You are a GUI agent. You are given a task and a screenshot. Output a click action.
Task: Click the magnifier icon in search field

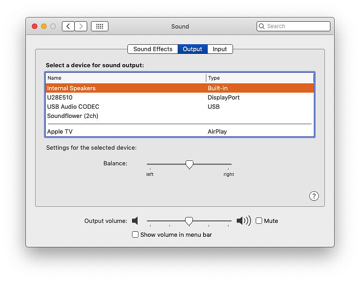(262, 26)
